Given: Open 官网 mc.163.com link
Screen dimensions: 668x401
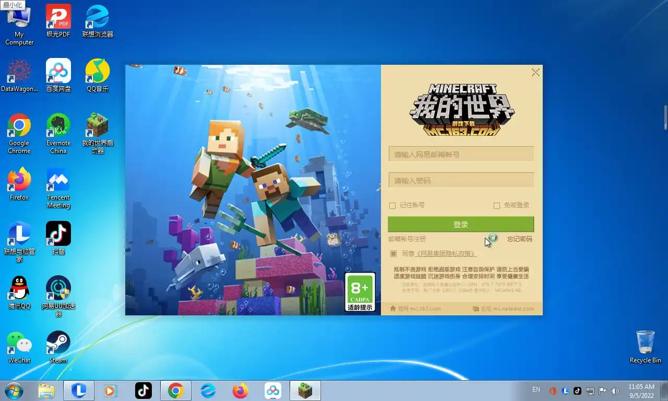Looking at the screenshot, I should tap(415, 309).
